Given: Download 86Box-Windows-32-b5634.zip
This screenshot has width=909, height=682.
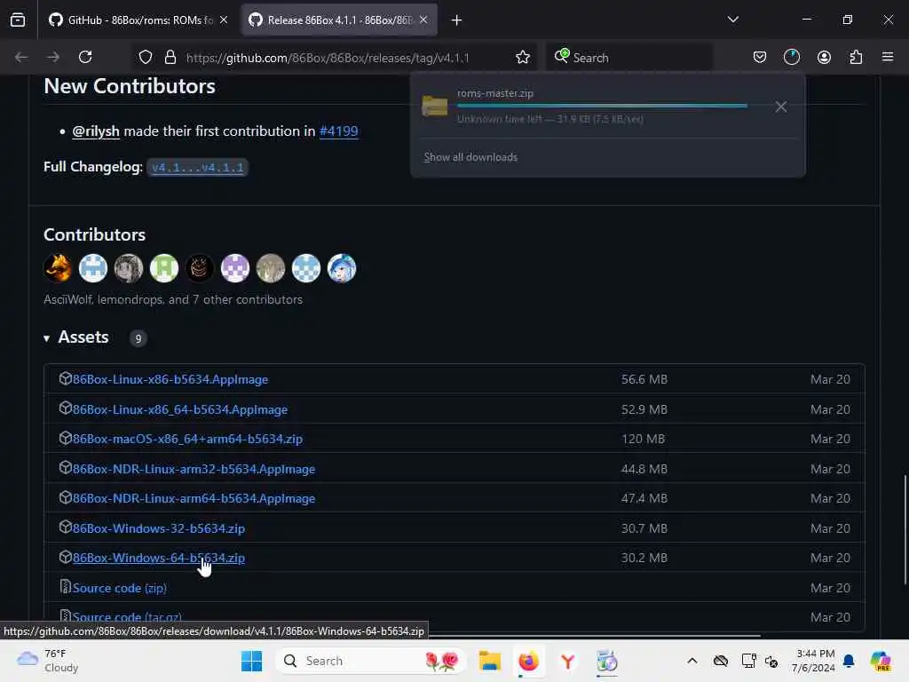Looking at the screenshot, I should (x=158, y=528).
